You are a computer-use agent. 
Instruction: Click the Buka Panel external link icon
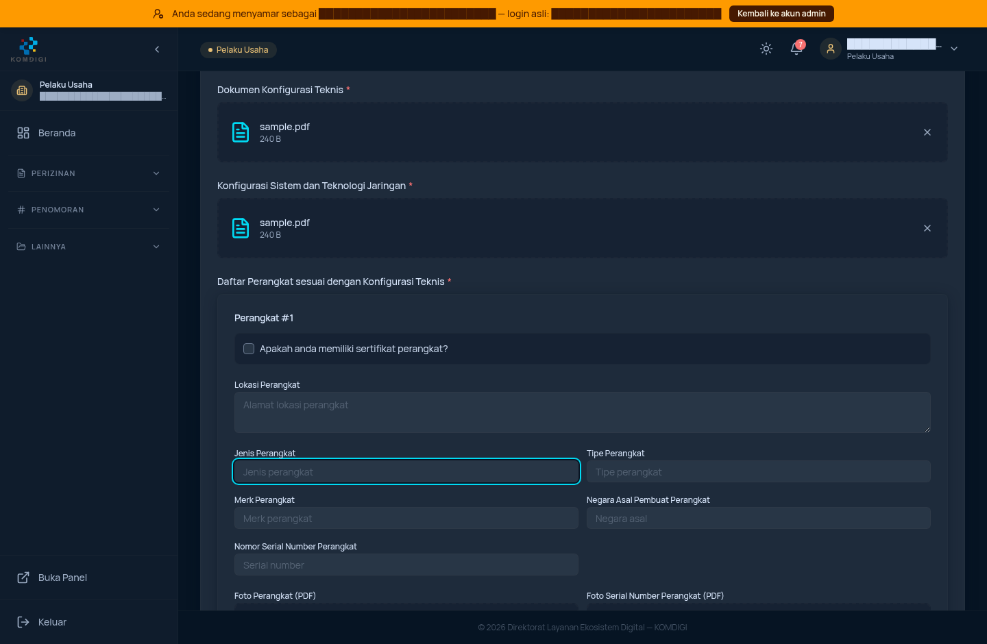point(23,578)
